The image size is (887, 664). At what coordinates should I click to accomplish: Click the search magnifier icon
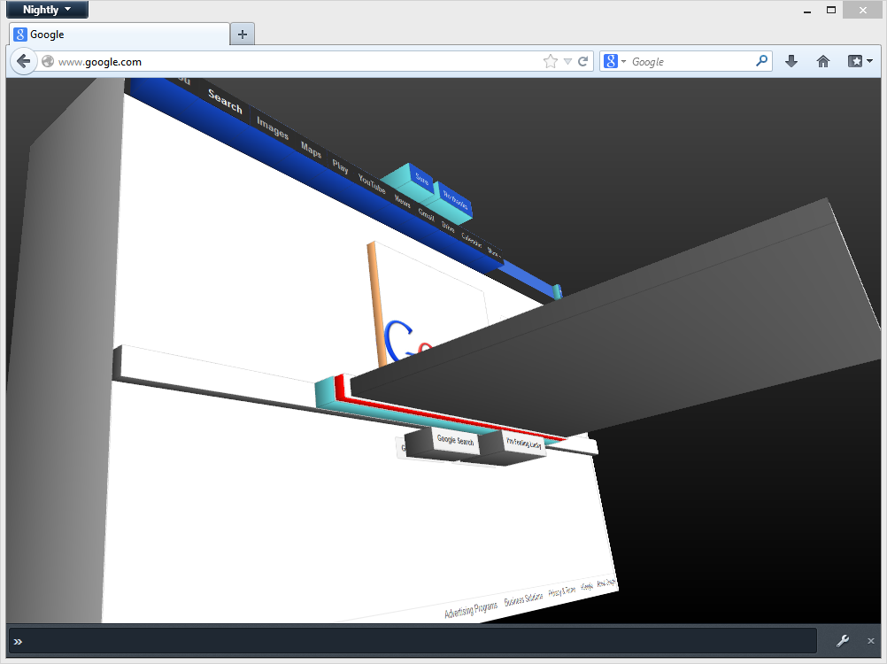coord(761,60)
